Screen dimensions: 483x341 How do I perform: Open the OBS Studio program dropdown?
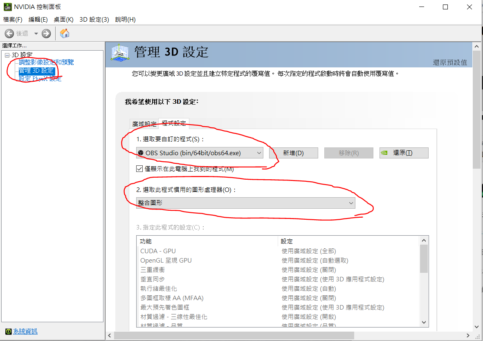pos(200,153)
